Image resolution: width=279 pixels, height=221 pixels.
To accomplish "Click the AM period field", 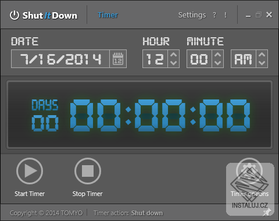I will coord(244,59).
